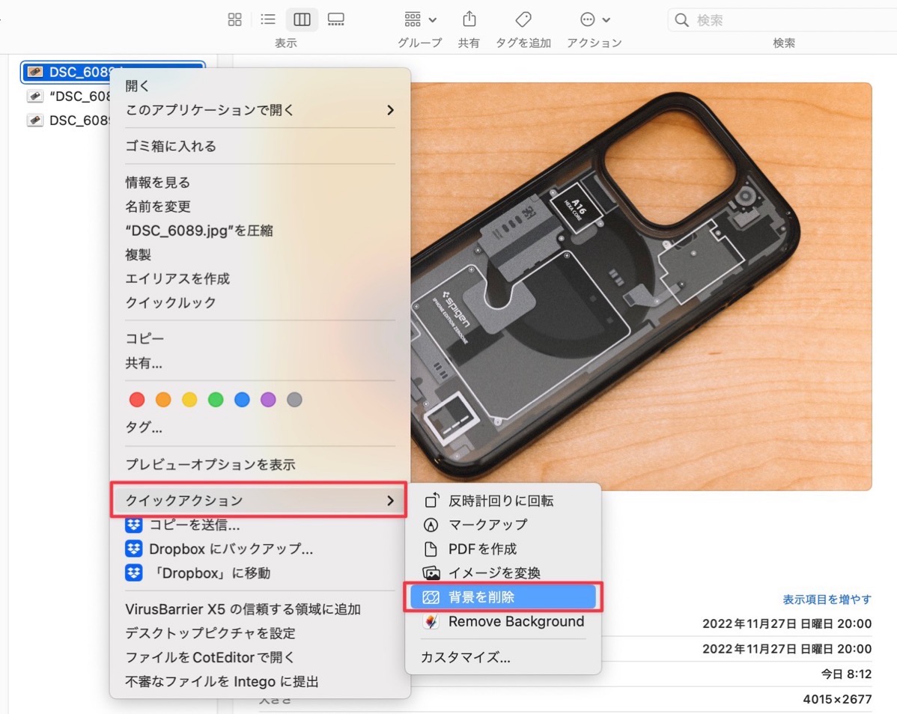
Task: Click the 共有 share toolbar icon
Action: pyautogui.click(x=469, y=19)
